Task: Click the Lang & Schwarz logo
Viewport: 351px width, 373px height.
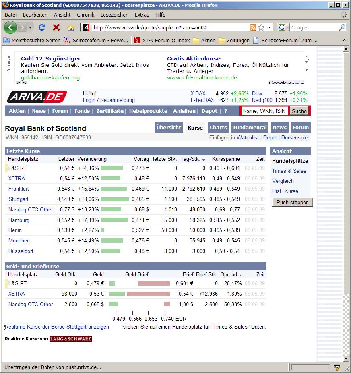Action: coord(70,339)
